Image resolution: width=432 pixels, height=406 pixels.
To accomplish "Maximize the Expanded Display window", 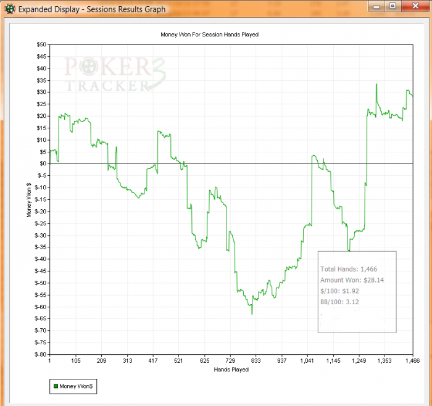I will pyautogui.click(x=393, y=6).
